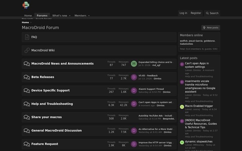
Task: Click the MacroDroid logo icon
Action: tap(26, 5)
